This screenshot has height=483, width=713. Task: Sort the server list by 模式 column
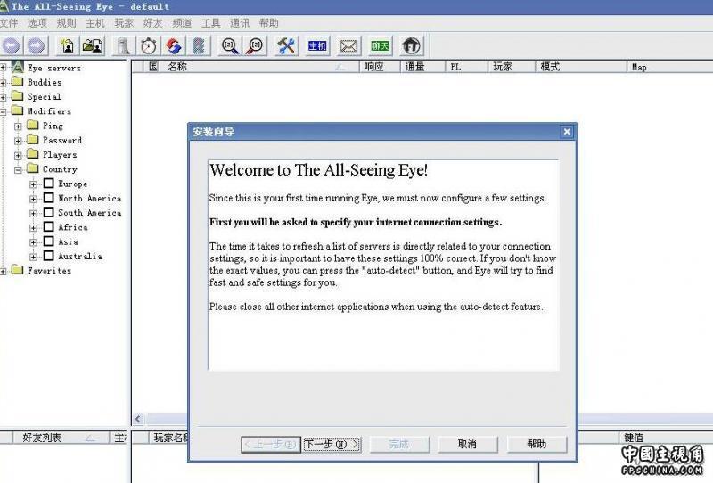(x=581, y=67)
